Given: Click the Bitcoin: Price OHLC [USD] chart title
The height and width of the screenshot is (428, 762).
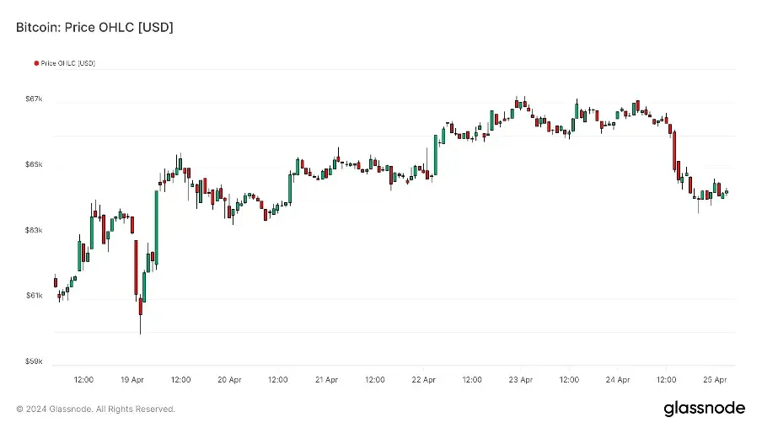Looking at the screenshot, I should pos(94,28).
